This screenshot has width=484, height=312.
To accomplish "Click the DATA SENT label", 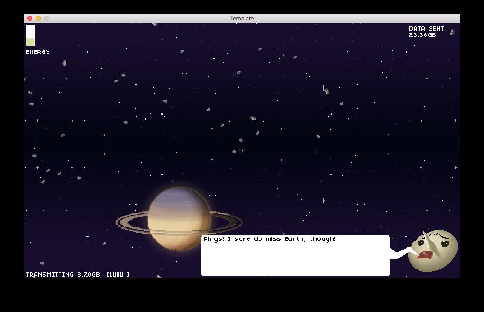I will pyautogui.click(x=426, y=28).
